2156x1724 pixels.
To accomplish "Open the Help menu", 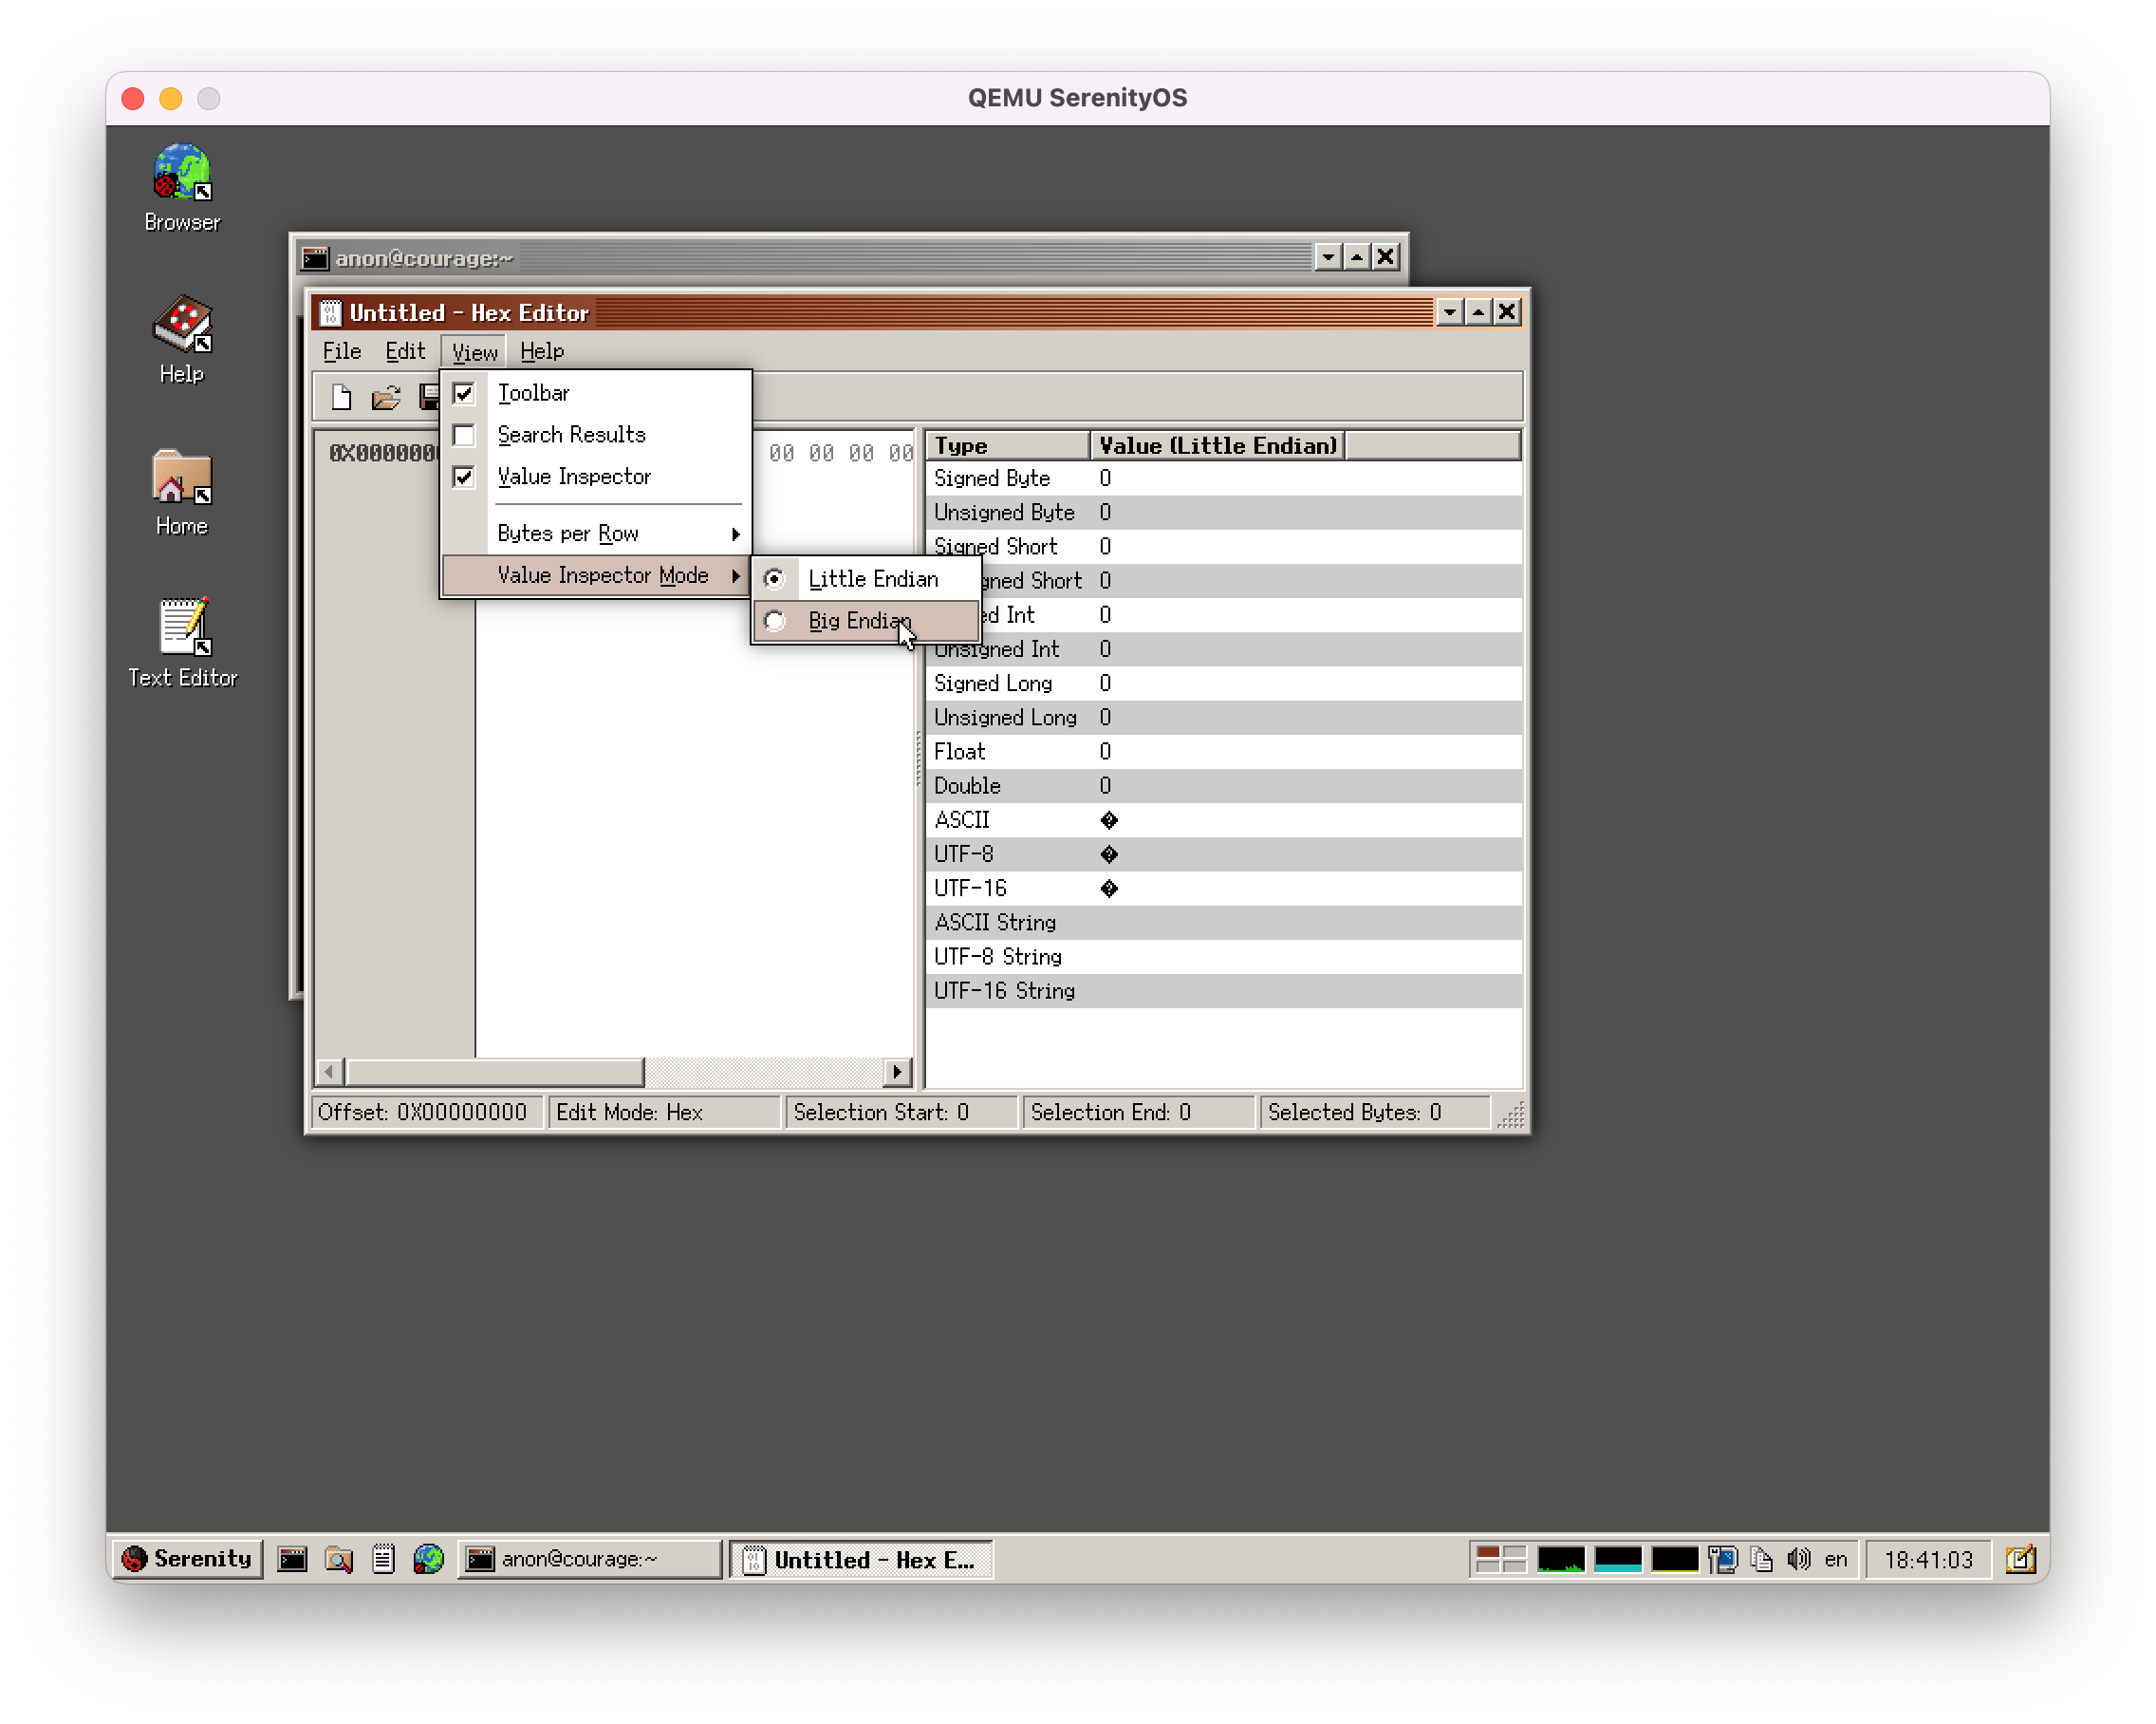I will coord(541,351).
